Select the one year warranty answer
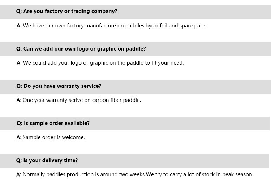Viewport: 271px width, 190px height. point(79,100)
